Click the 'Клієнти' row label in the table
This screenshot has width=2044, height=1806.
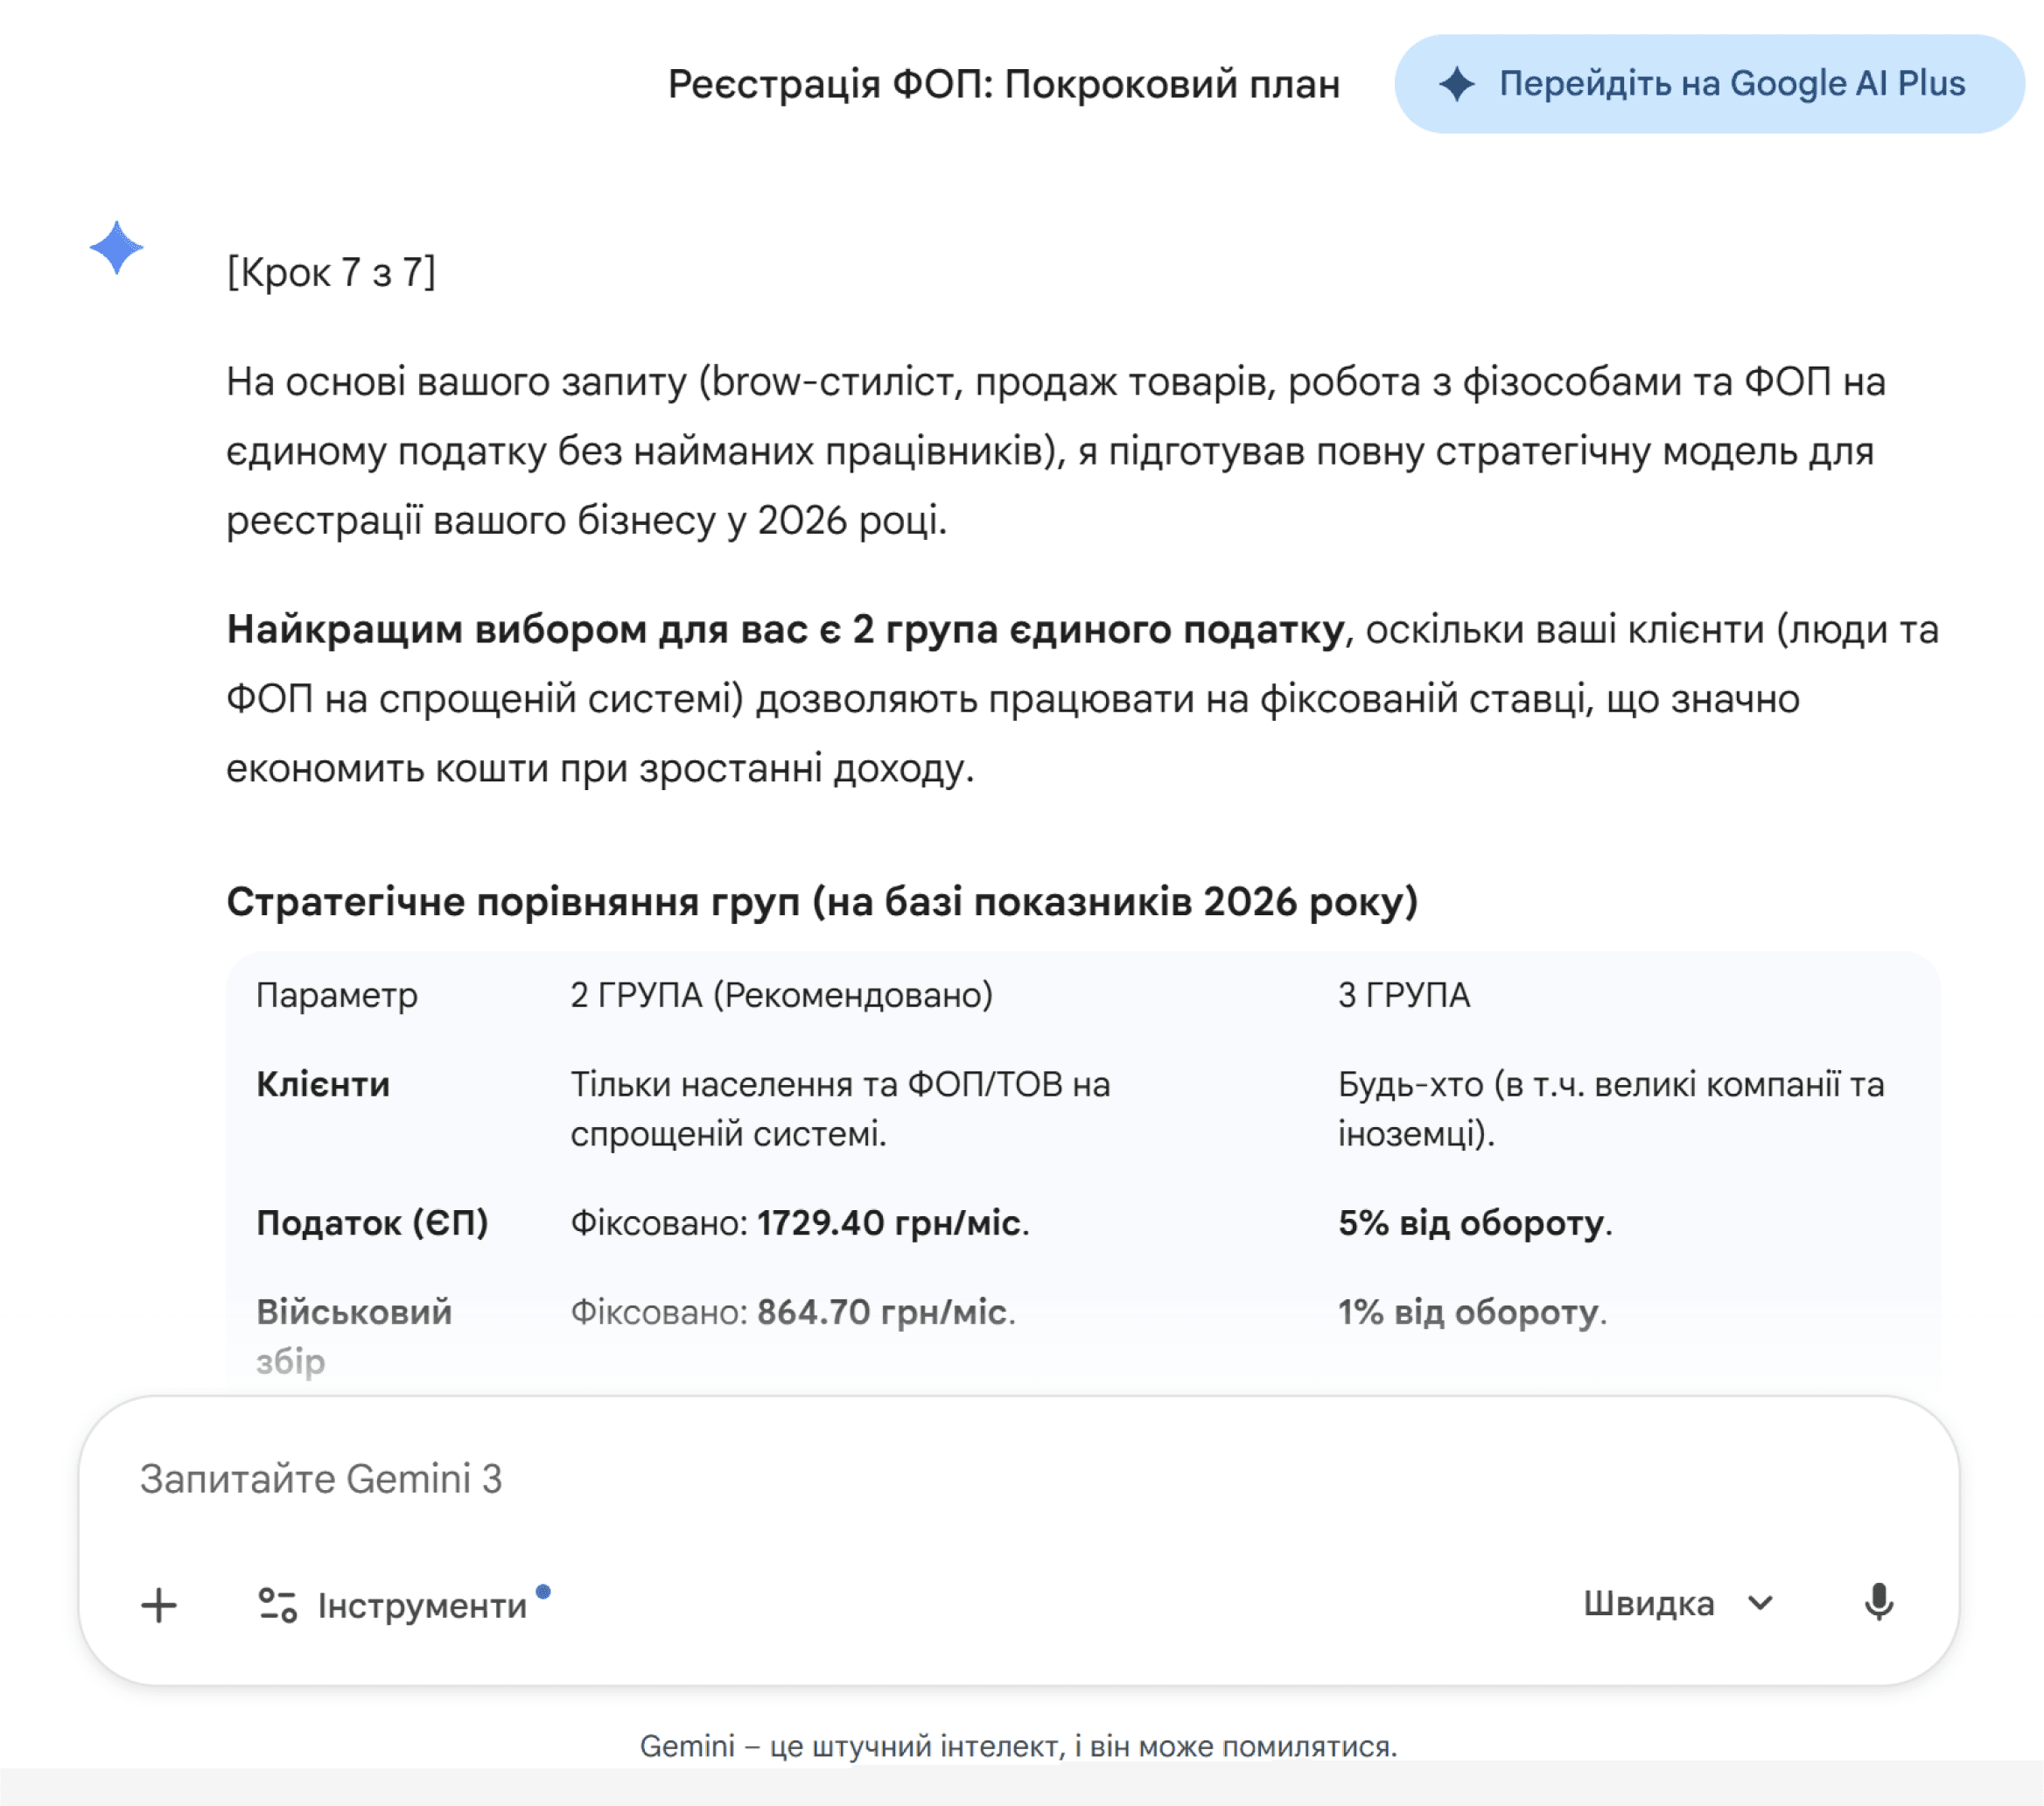(x=323, y=1084)
